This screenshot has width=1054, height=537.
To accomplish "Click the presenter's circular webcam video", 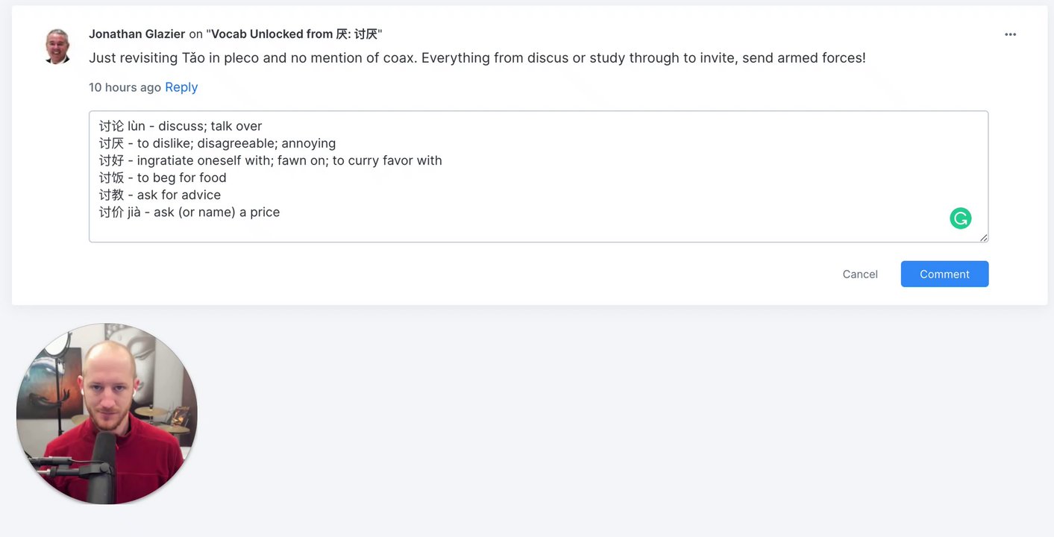I will [x=107, y=414].
